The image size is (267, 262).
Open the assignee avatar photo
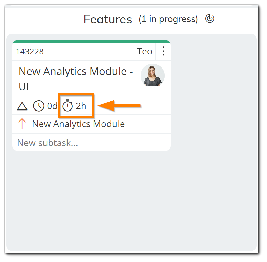[152, 75]
